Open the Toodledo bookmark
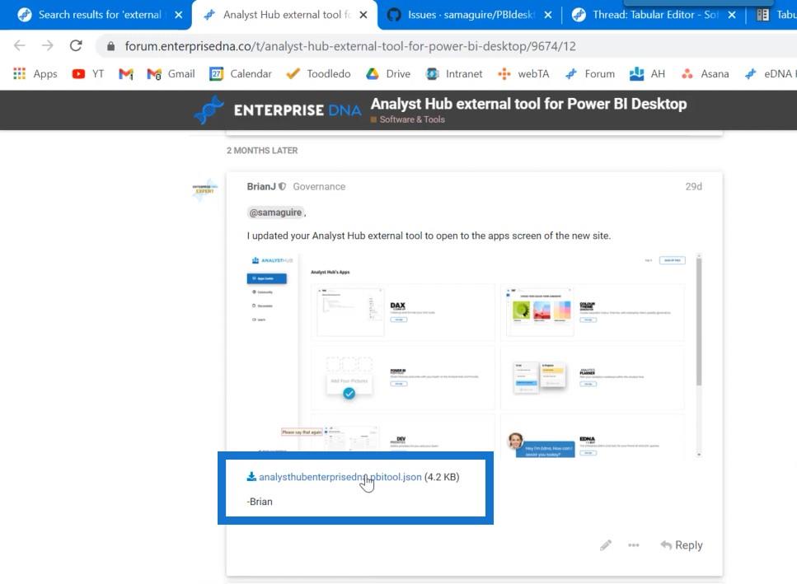797x584 pixels. pos(318,73)
